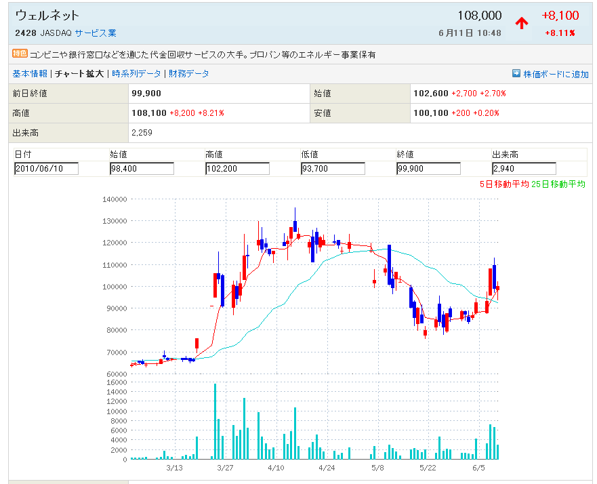This screenshot has width=597, height=484.
Task: Click the 出来高 field showing 2,940
Action: pos(524,168)
